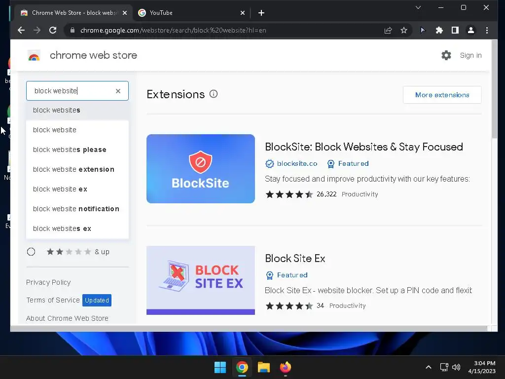505x379 pixels.
Task: Close the Chrome Web Store tab
Action: [125, 13]
